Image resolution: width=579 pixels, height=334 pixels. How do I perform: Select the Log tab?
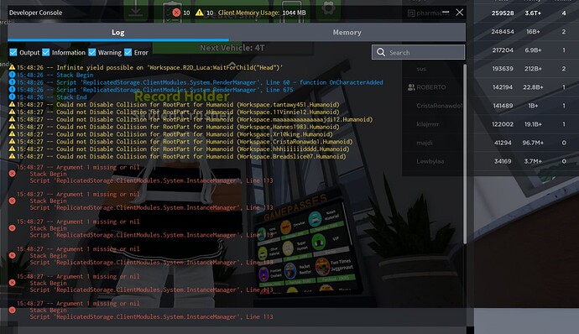pyautogui.click(x=118, y=32)
